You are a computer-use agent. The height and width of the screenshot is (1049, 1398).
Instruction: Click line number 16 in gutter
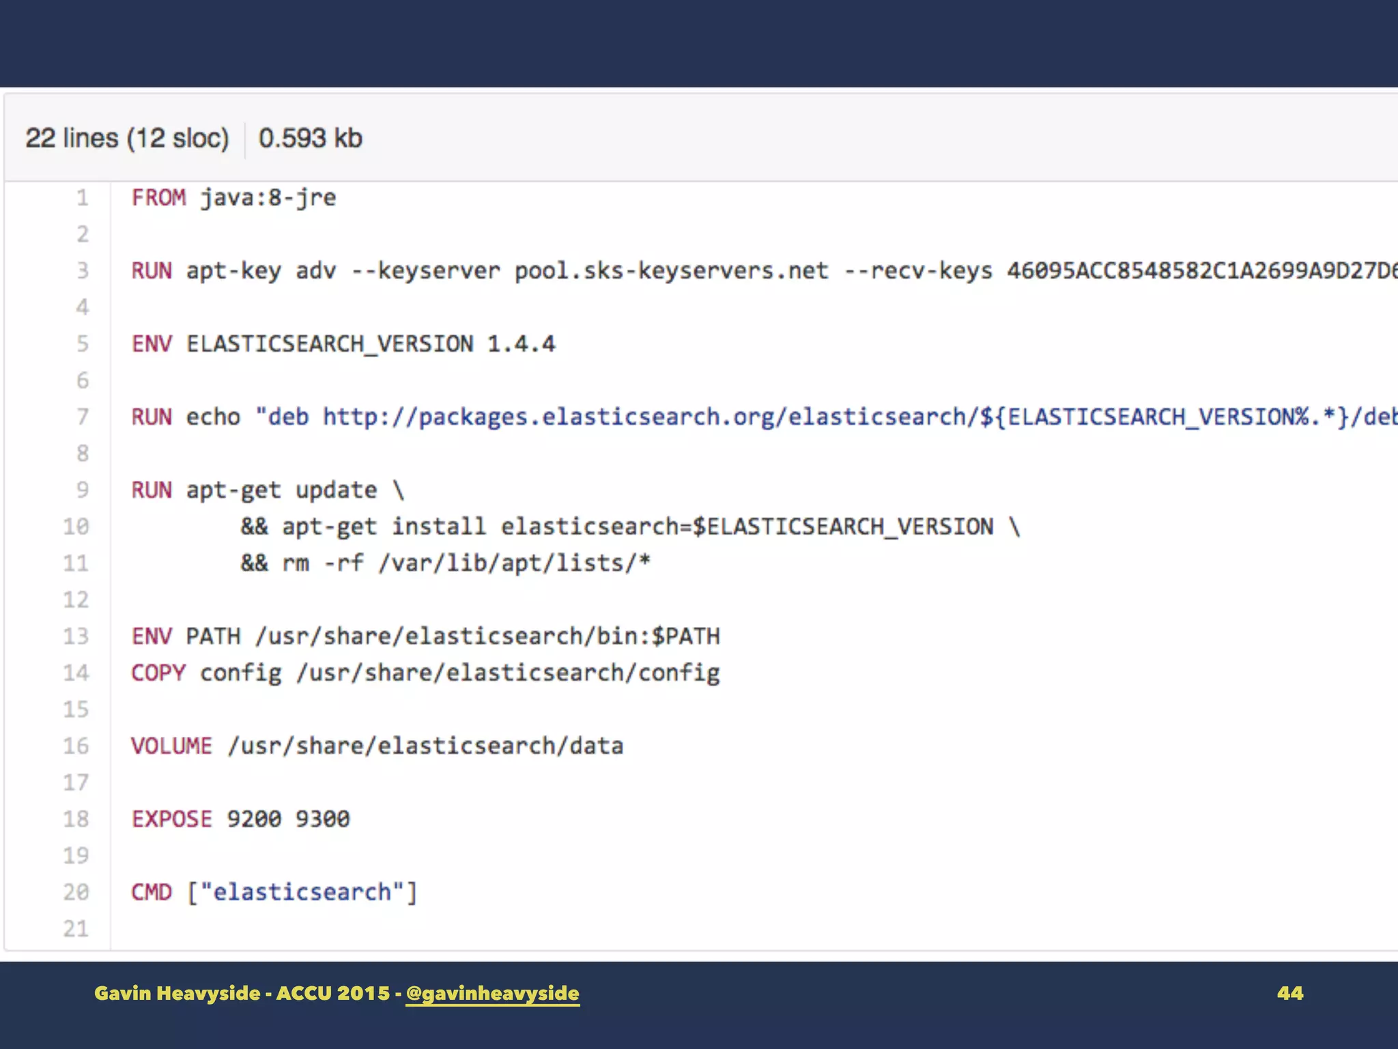pos(76,746)
